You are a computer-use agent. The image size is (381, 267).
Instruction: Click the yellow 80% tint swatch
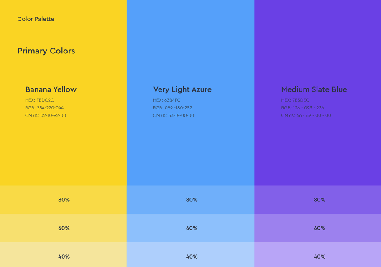click(x=64, y=200)
